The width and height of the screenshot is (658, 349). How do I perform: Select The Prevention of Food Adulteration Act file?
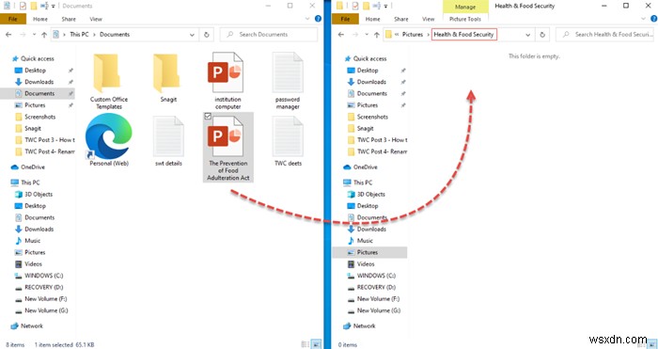[x=227, y=148]
